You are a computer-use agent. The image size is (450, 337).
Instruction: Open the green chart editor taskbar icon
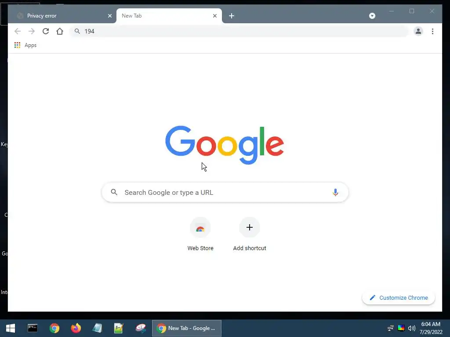tap(119, 328)
